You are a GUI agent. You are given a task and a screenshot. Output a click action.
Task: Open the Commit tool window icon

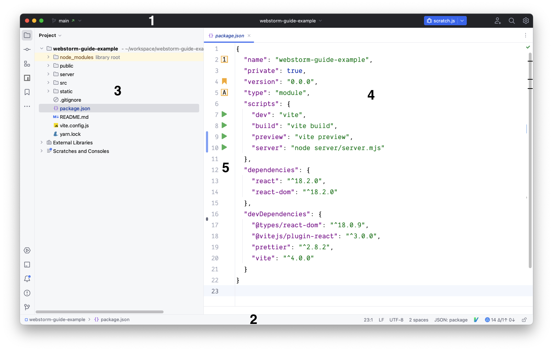tap(27, 49)
